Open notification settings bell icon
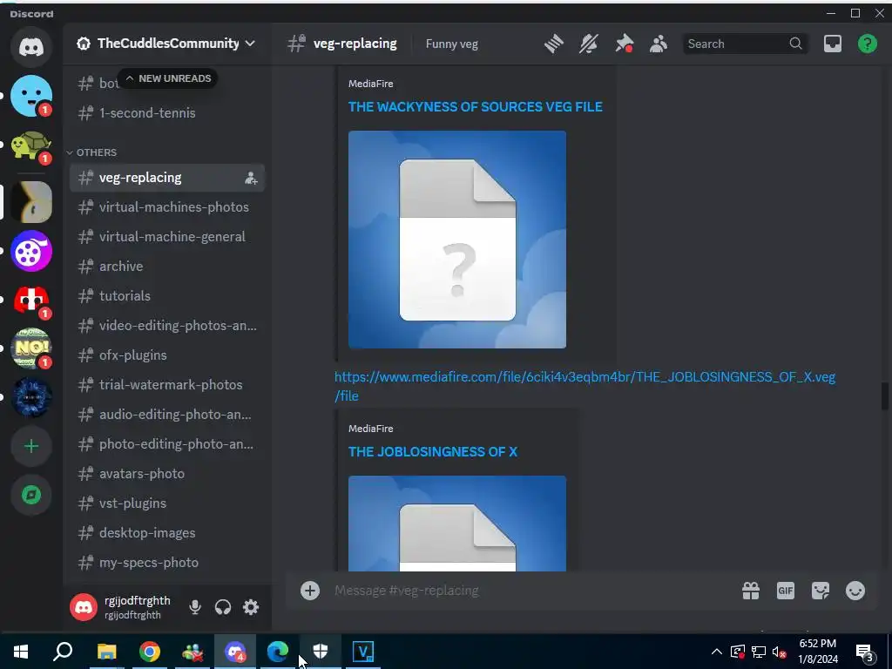892x669 pixels. coord(588,44)
